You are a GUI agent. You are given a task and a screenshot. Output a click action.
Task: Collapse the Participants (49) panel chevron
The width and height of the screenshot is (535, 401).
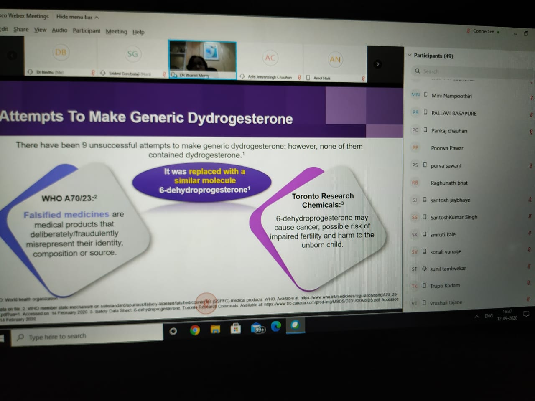click(410, 55)
